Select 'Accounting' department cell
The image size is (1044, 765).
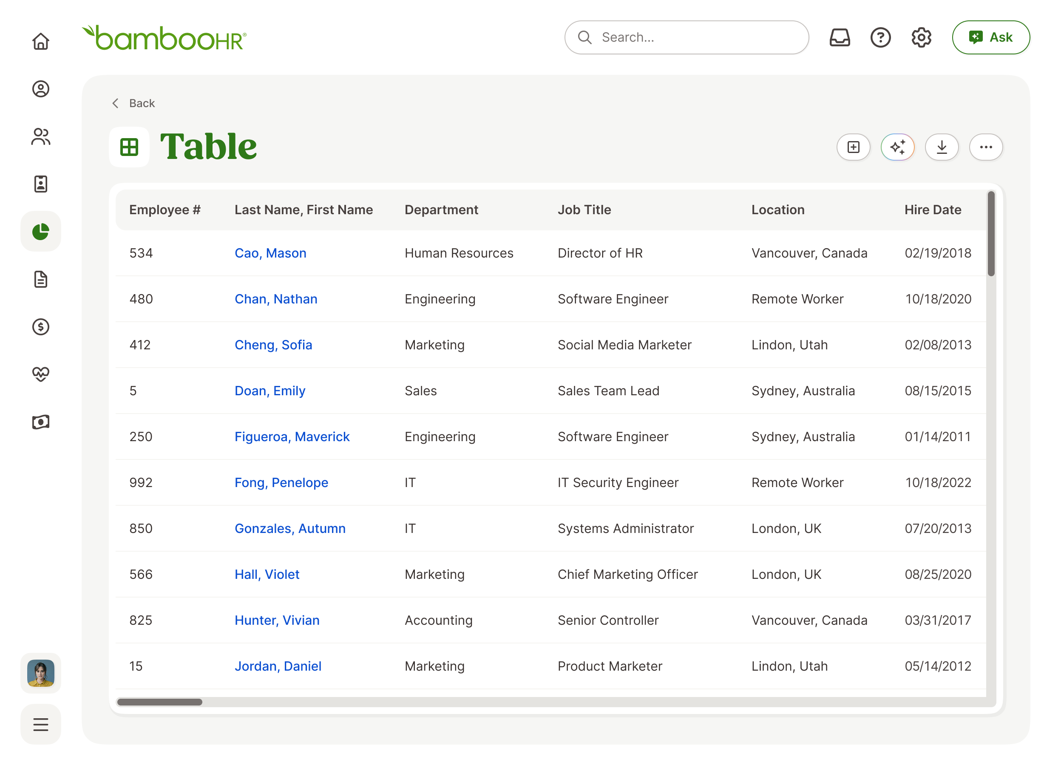438,620
